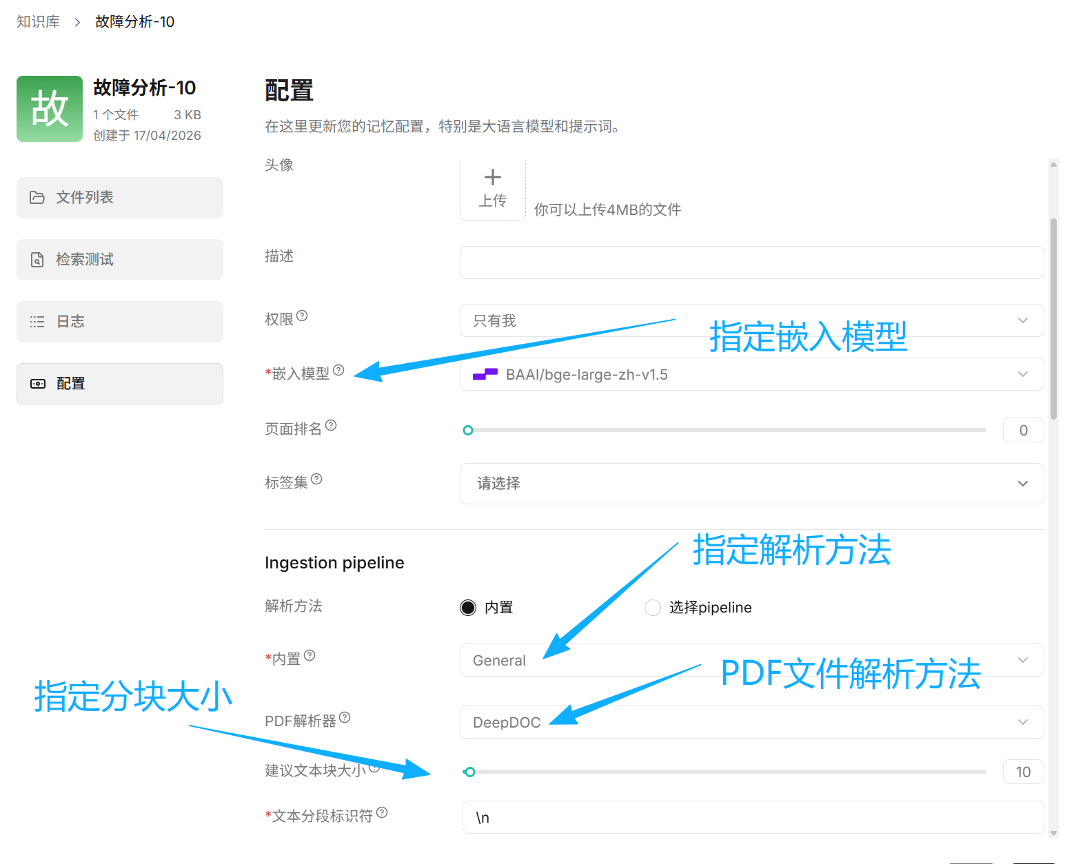Click help icon next to 页面排名
This screenshot has width=1065, height=864.
[331, 425]
